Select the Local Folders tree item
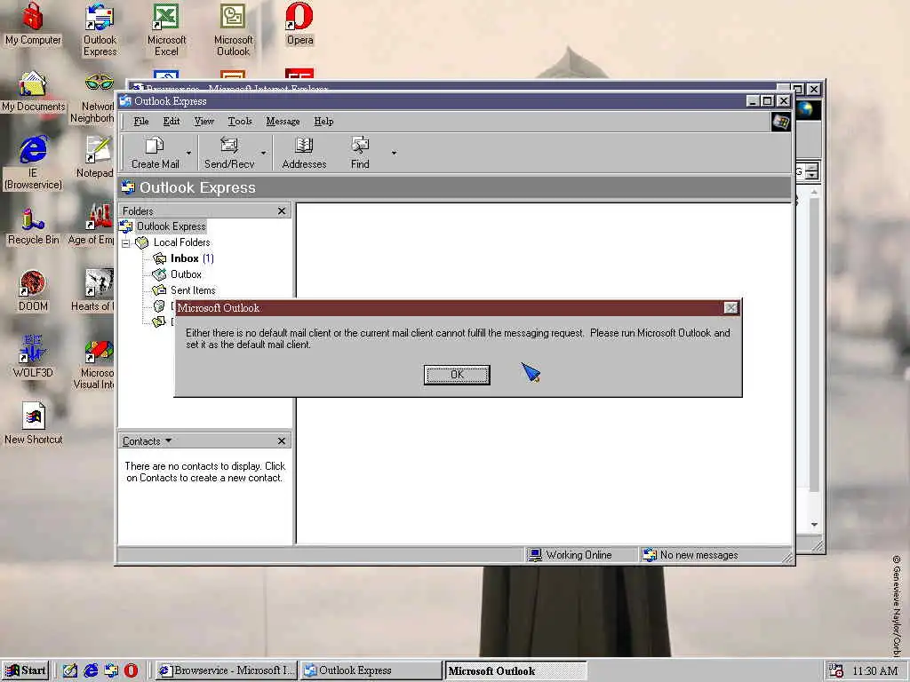 [x=181, y=242]
